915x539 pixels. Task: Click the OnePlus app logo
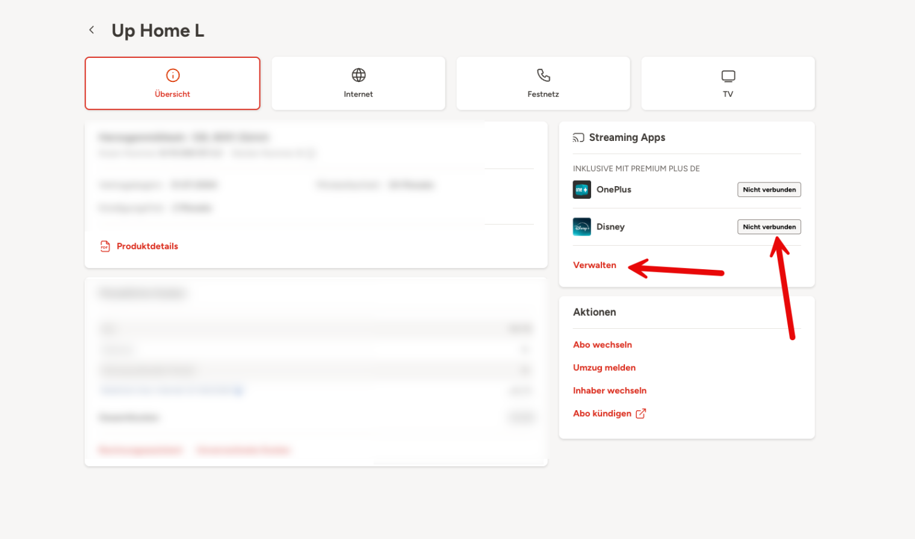click(x=582, y=190)
